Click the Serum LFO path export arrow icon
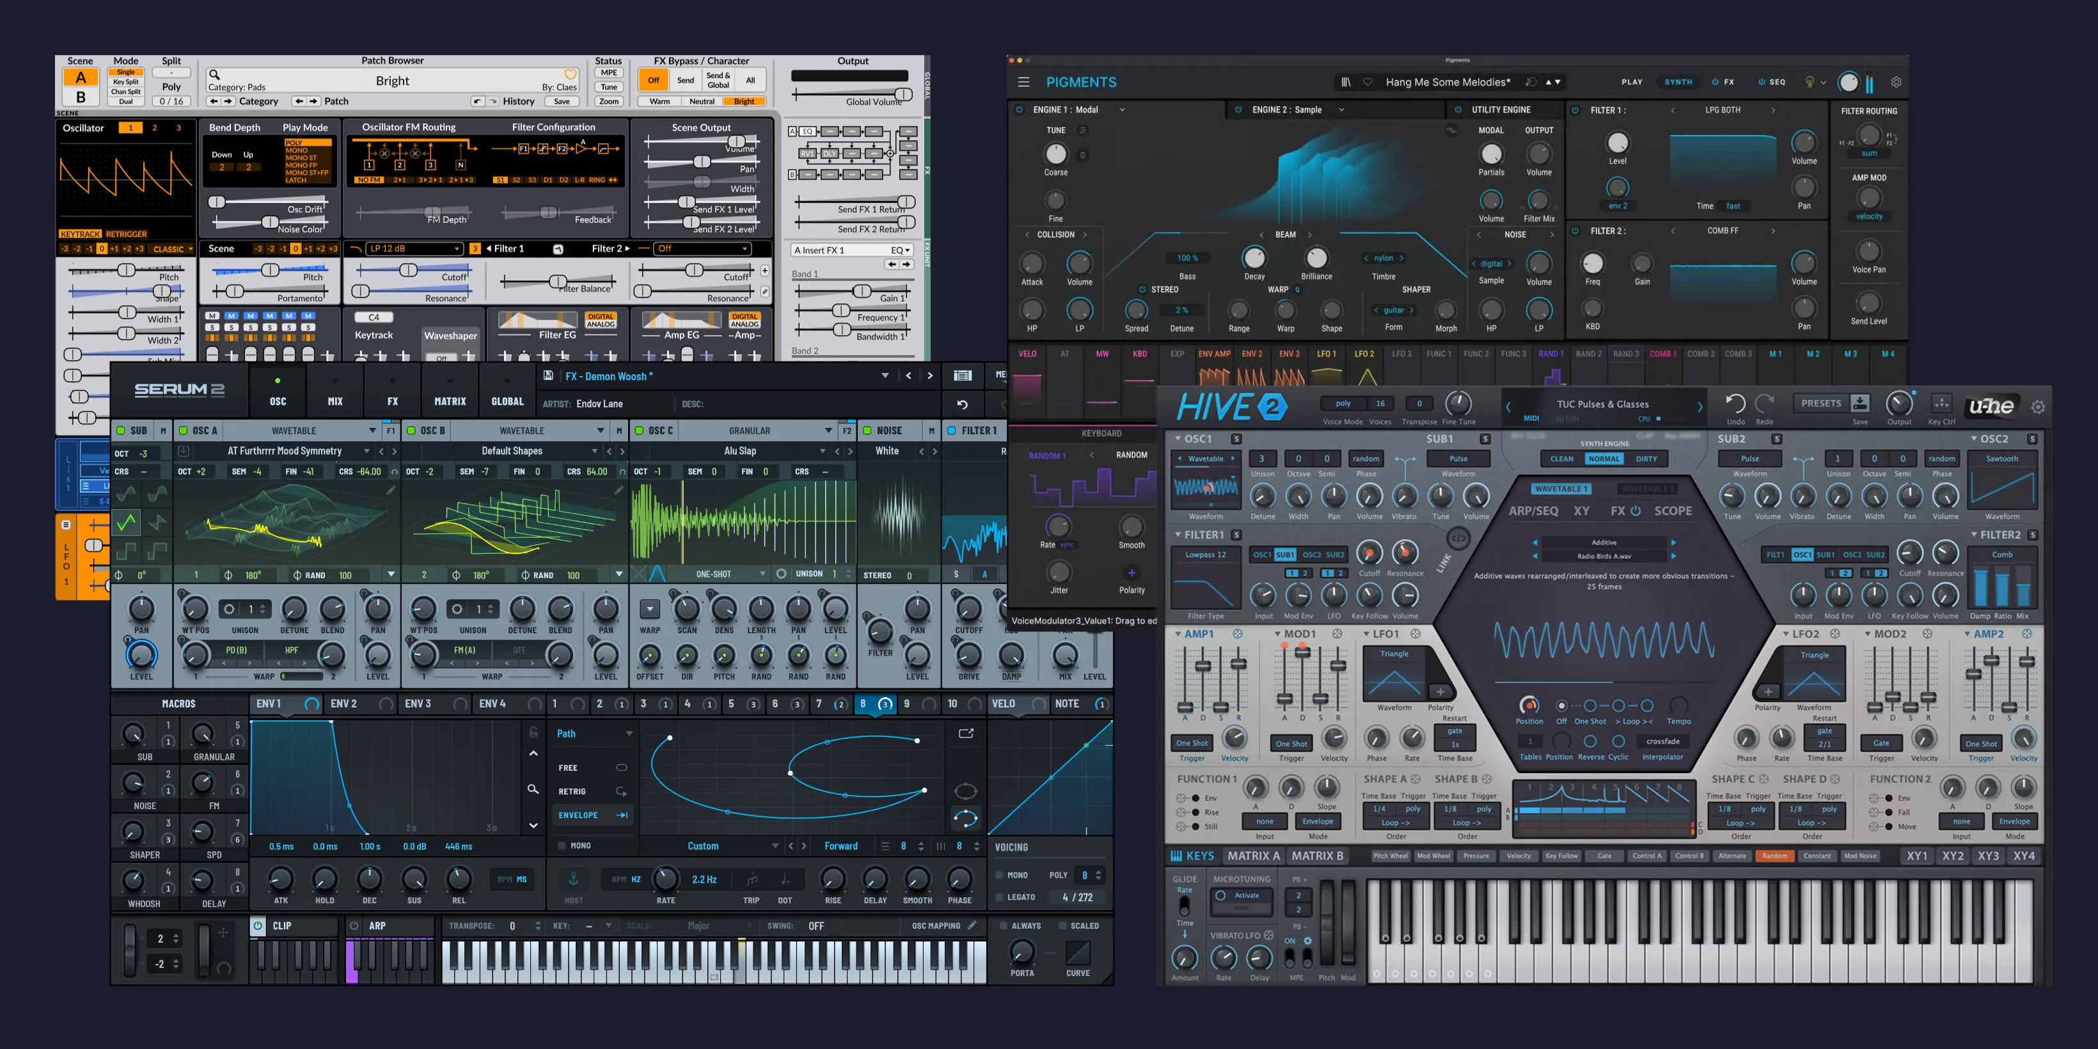 (966, 734)
